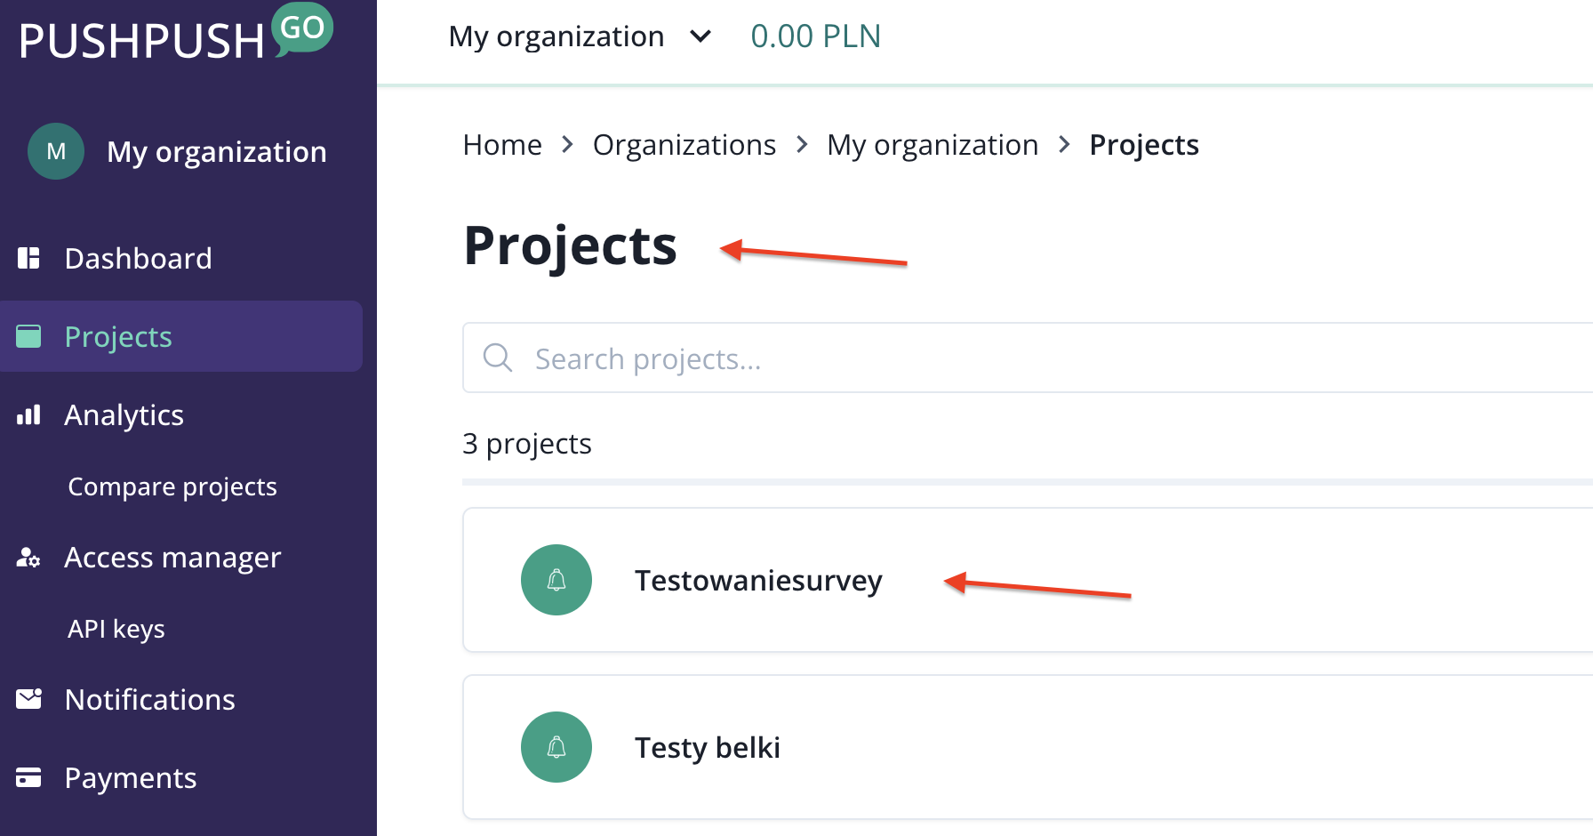
Task: Open the Testowaniesurvey project
Action: tap(757, 581)
